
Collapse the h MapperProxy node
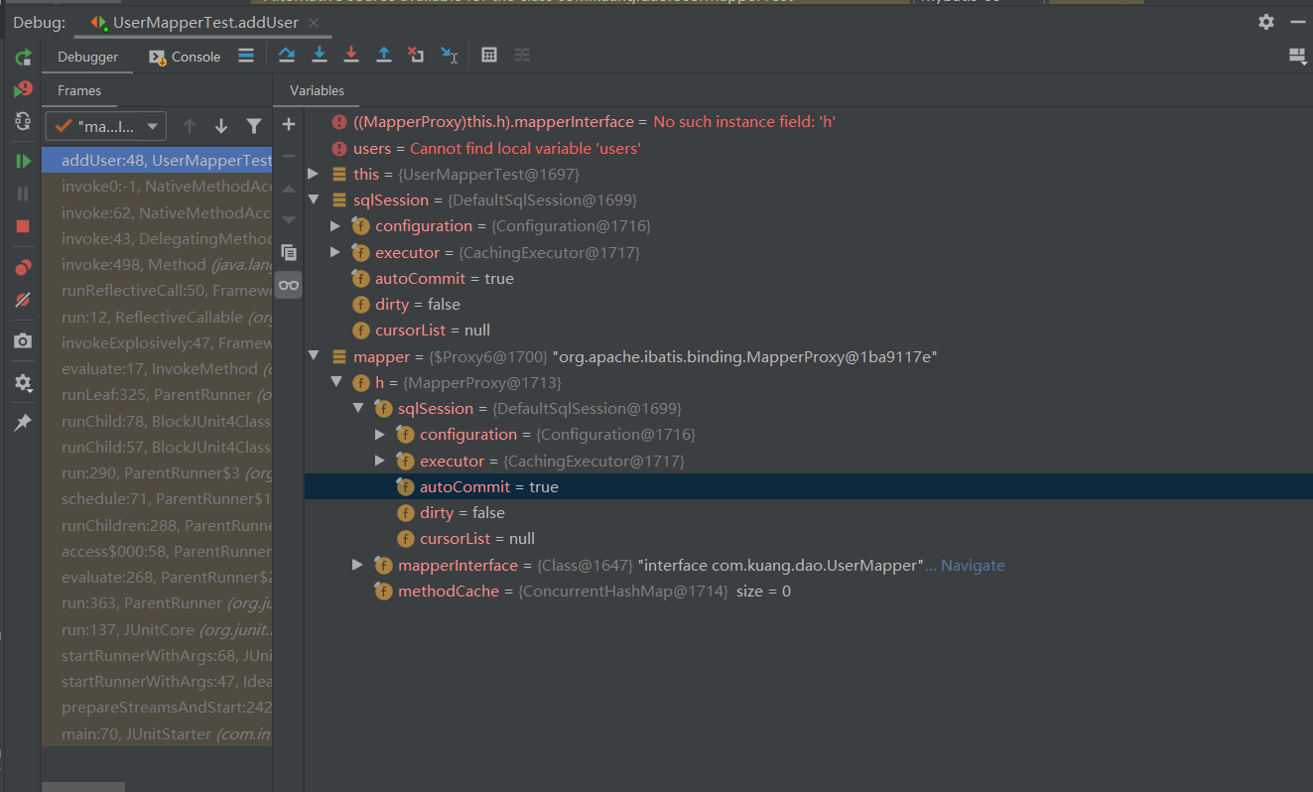tap(335, 382)
